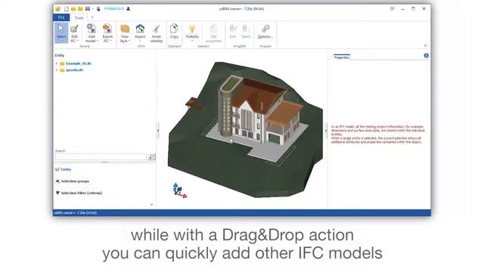Click the #TagBIM Edit button

click(233, 32)
